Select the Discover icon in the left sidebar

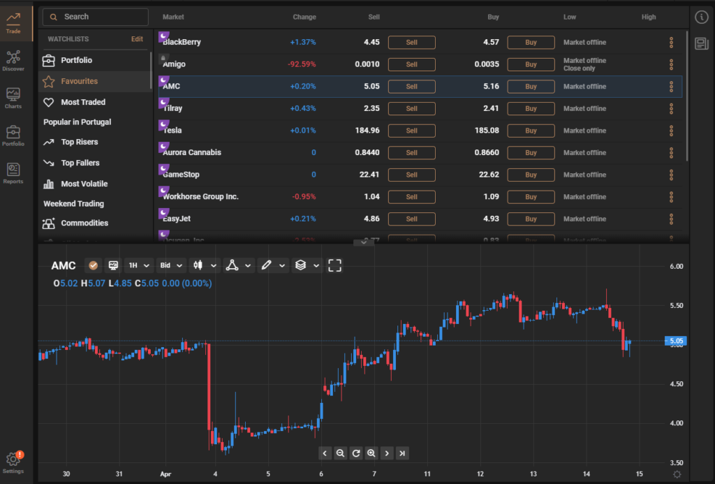(x=15, y=59)
